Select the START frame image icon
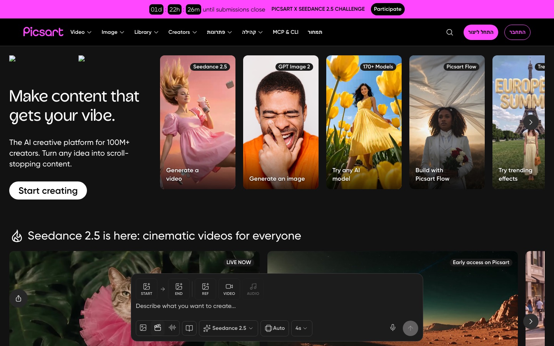This screenshot has width=554, height=346. [147, 289]
